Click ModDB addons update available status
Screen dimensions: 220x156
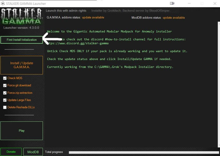point(174,18)
